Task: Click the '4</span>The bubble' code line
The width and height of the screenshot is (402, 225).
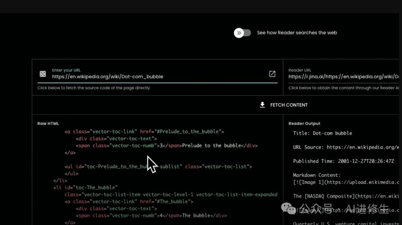Action: click(151, 216)
